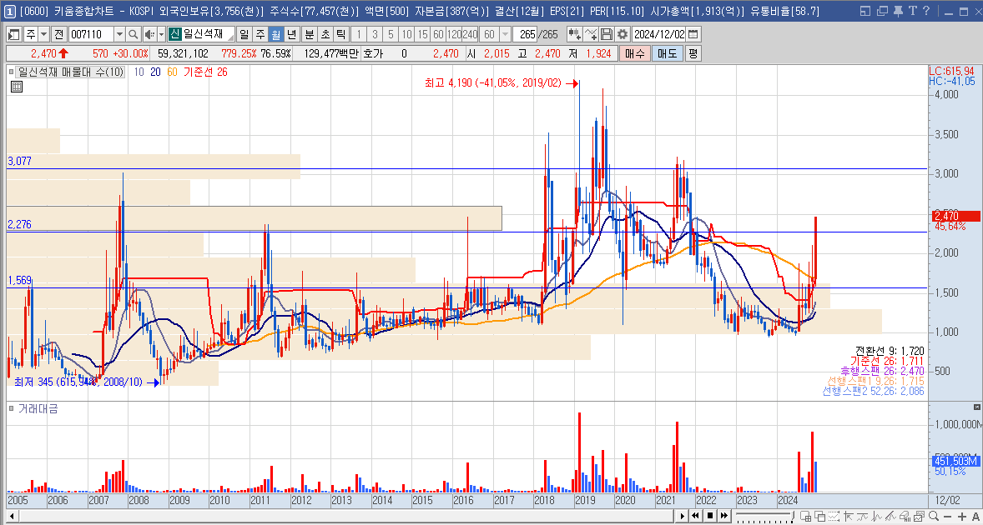Click the data grid icon below indicator label

tap(17, 87)
